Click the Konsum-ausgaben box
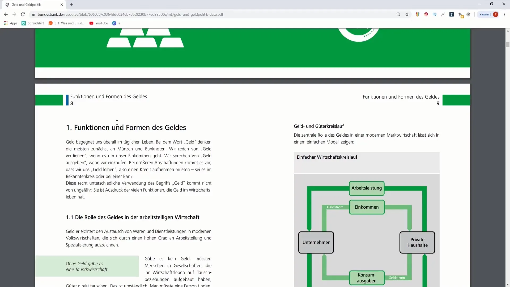The height and width of the screenshot is (287, 510). click(367, 277)
